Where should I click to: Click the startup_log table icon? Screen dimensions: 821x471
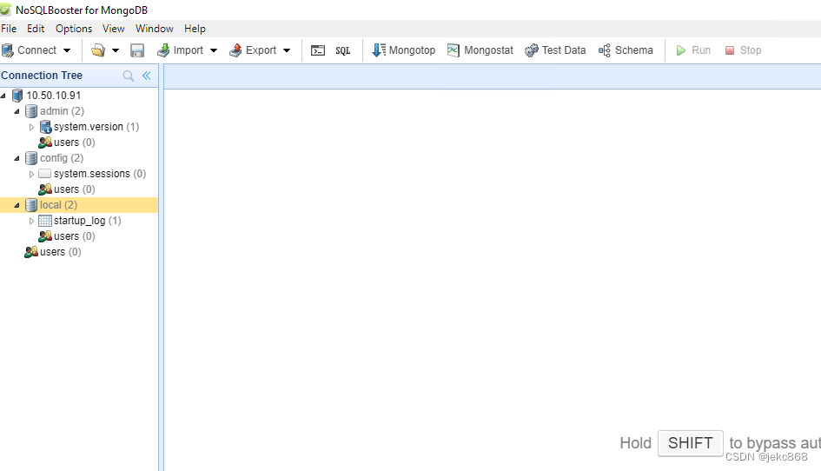coord(45,221)
